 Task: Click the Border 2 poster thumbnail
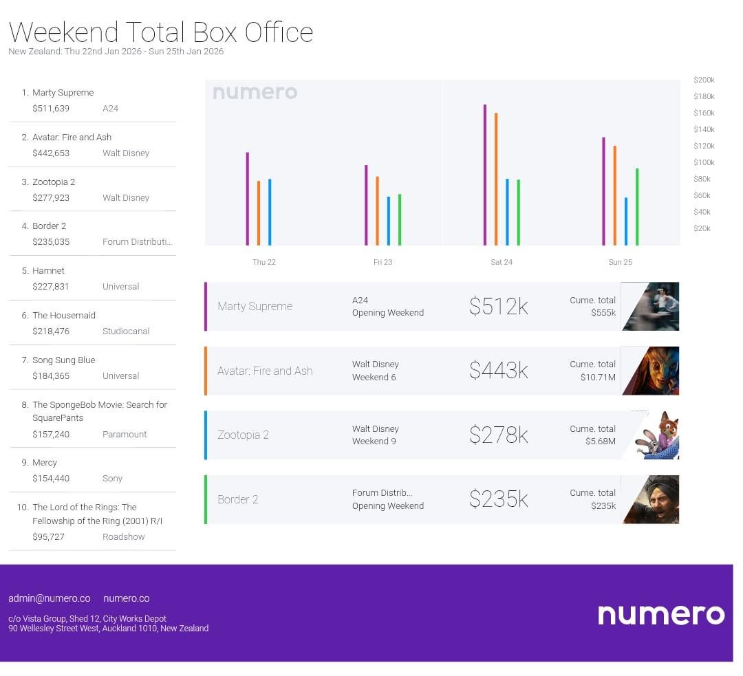(x=651, y=499)
